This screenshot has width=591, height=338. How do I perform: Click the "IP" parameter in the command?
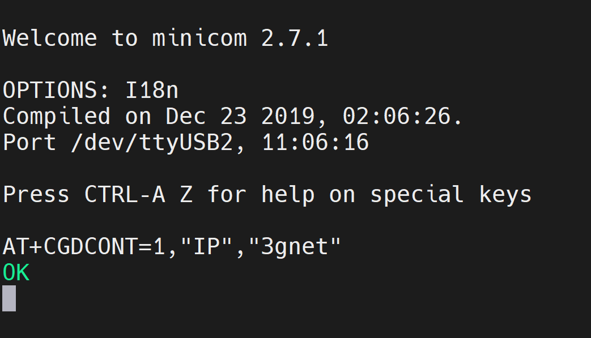point(207,246)
